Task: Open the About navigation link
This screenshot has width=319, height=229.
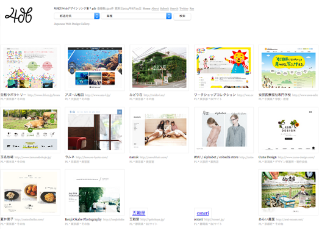Action: pyautogui.click(x=155, y=9)
